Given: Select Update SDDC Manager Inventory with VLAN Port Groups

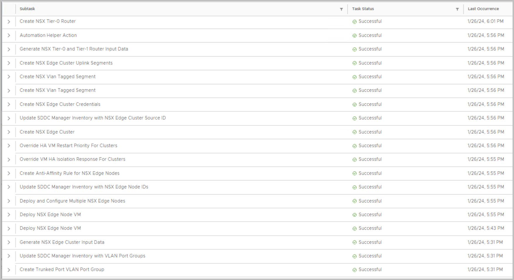Looking at the screenshot, I should (82, 256).
